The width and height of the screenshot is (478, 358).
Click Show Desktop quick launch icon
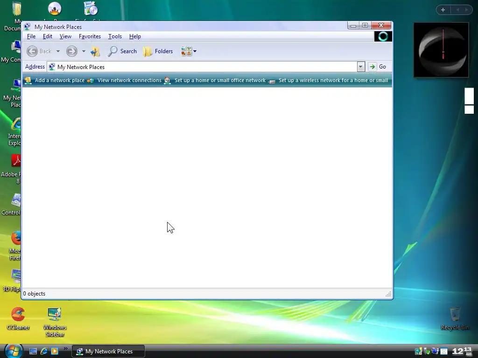[33, 351]
